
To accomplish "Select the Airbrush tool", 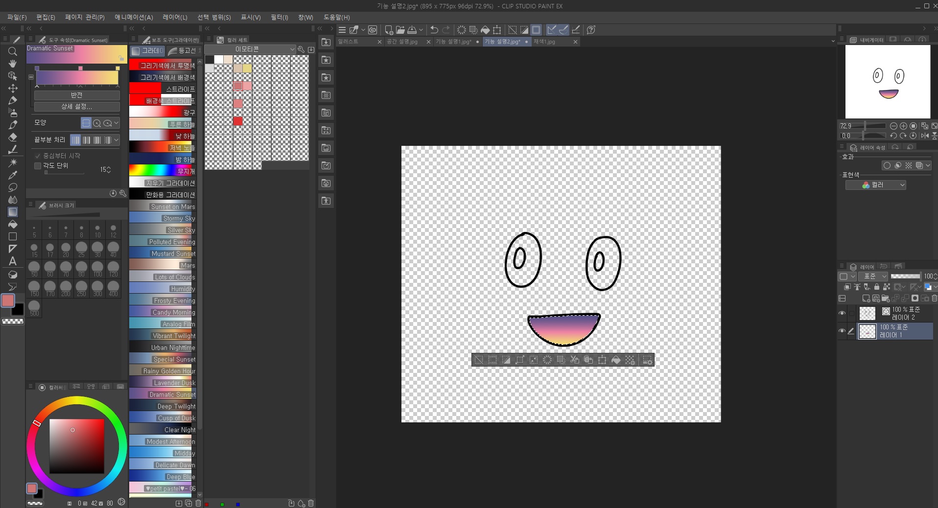I will [x=13, y=113].
